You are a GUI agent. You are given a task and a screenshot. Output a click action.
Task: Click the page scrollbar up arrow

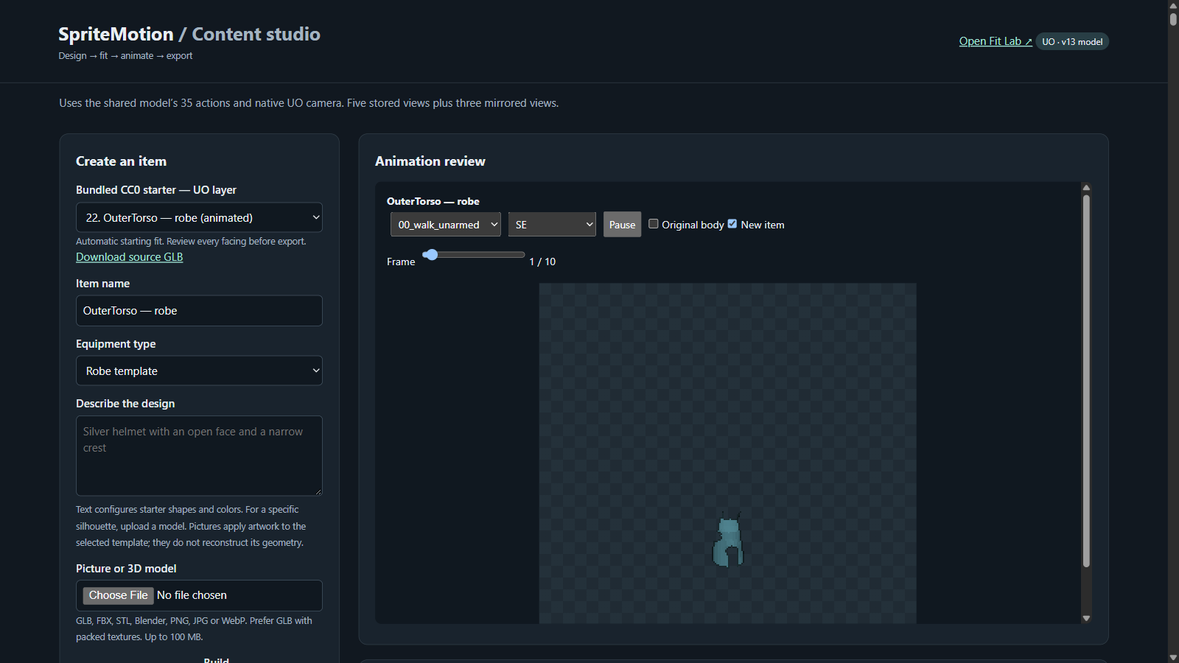pyautogui.click(x=1173, y=5)
